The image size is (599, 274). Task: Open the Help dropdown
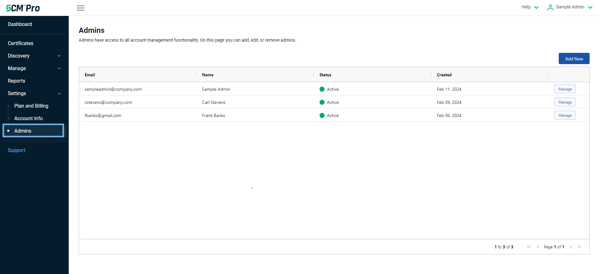pos(530,7)
